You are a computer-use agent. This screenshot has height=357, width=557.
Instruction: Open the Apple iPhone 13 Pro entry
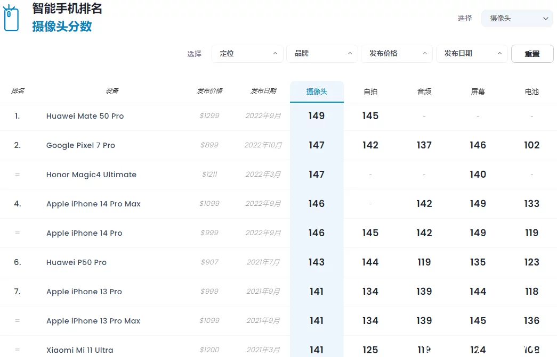tap(84, 292)
